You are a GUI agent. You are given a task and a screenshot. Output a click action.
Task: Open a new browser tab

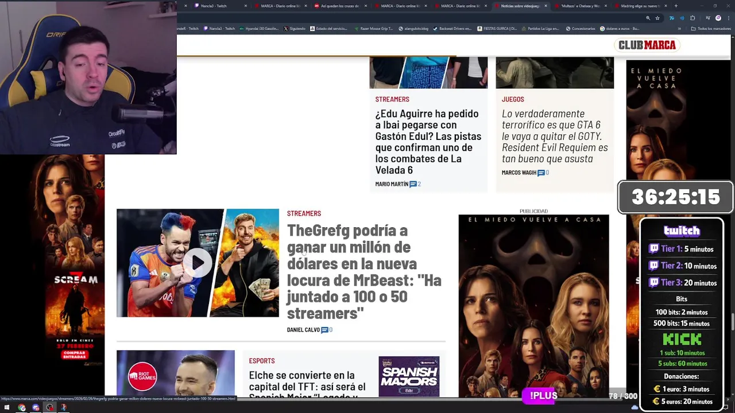tap(676, 6)
